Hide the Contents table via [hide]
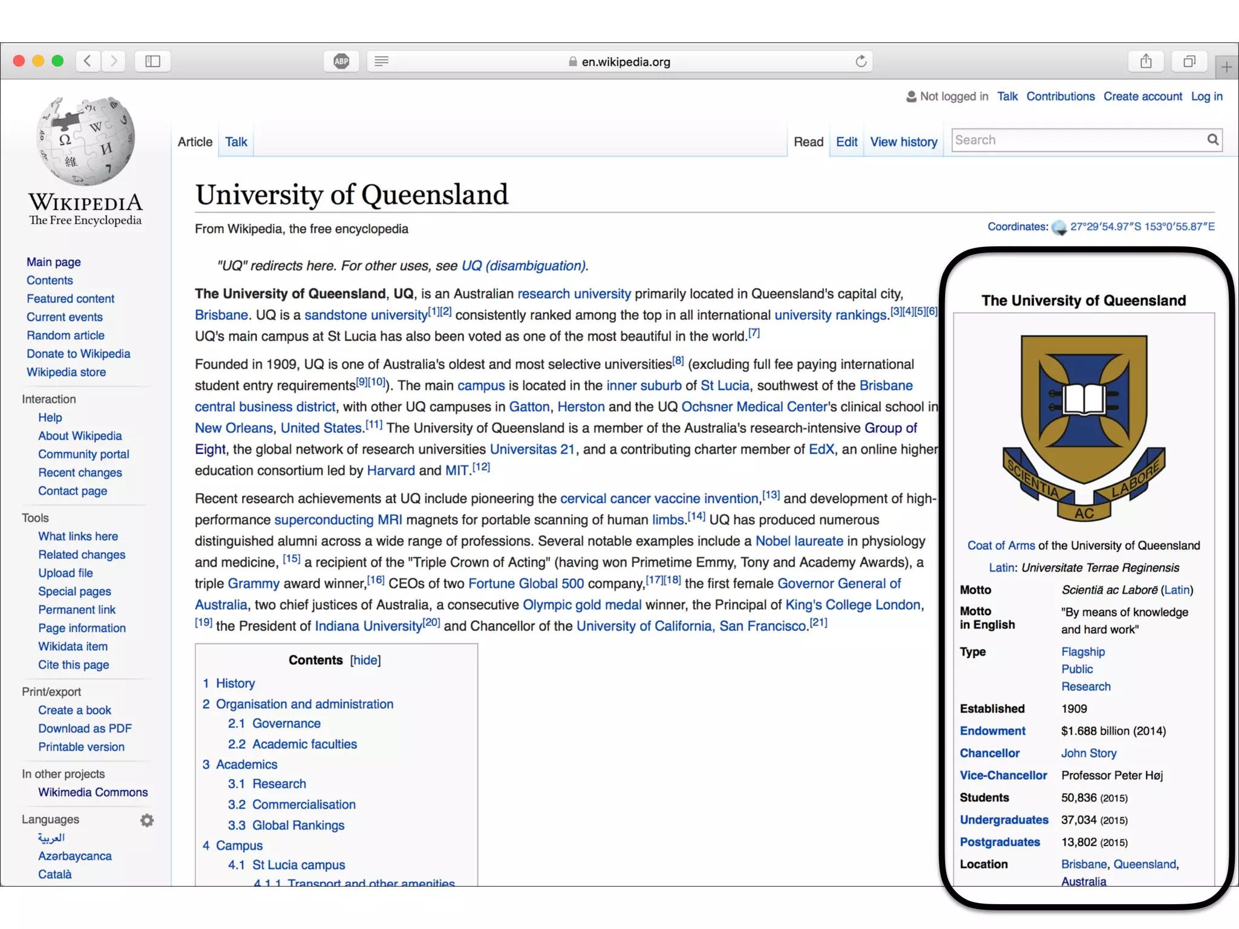The height and width of the screenshot is (929, 1239). coord(365,660)
